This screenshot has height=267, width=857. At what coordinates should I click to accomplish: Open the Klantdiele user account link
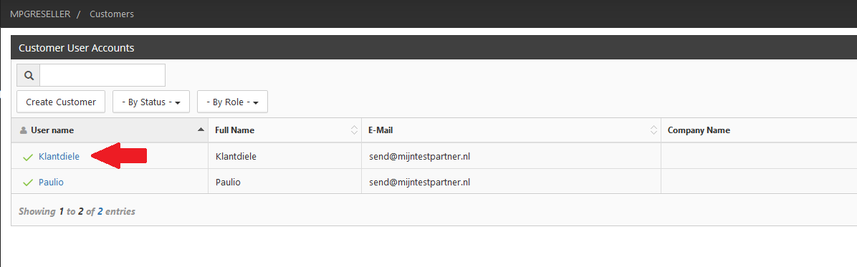tap(59, 157)
